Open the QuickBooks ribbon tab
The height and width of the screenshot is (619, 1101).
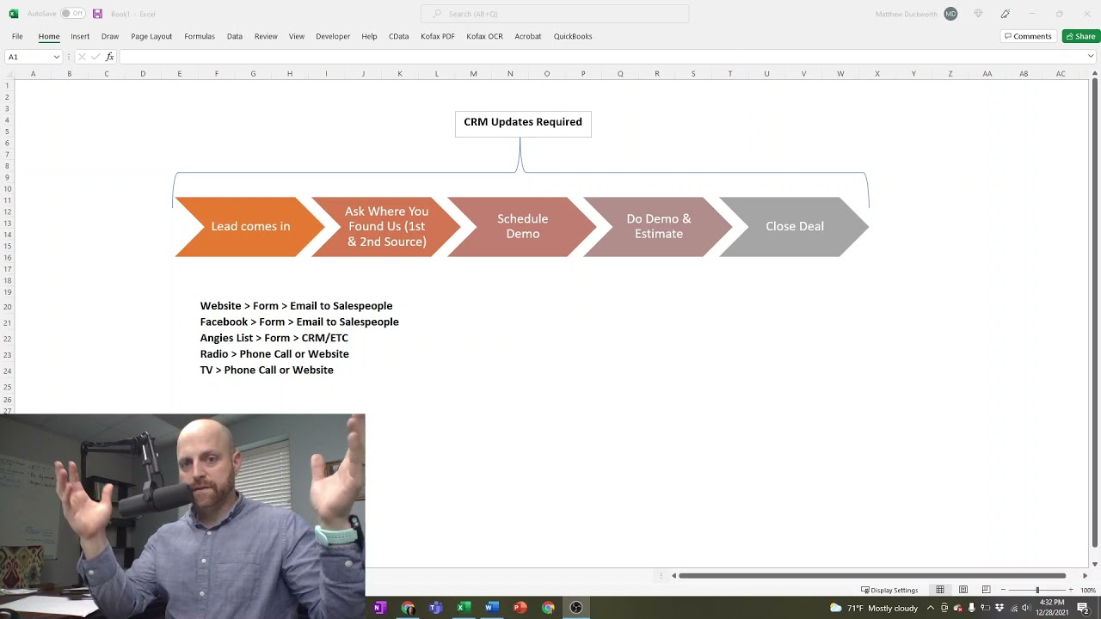coord(573,36)
